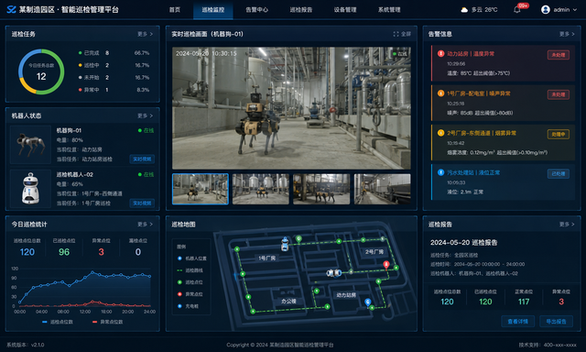Click 实时视频 button for 巡检机器人-02
Viewport: 586px width, 352px height.
pos(142,203)
